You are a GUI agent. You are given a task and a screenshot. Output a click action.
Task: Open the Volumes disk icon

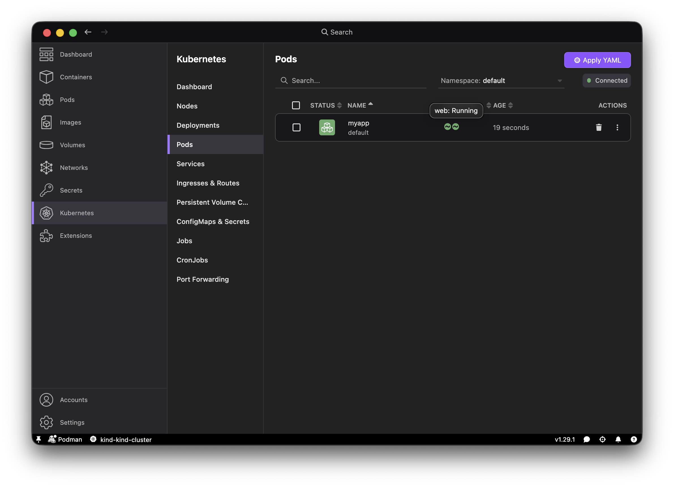(x=46, y=145)
